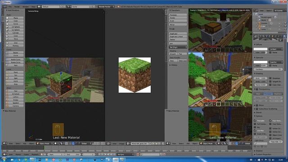Viewport: 288px width, 162px height.
Task: Add an Area lamp
Action: (x=15, y=84)
